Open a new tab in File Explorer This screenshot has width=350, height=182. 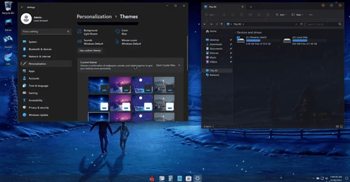point(251,7)
